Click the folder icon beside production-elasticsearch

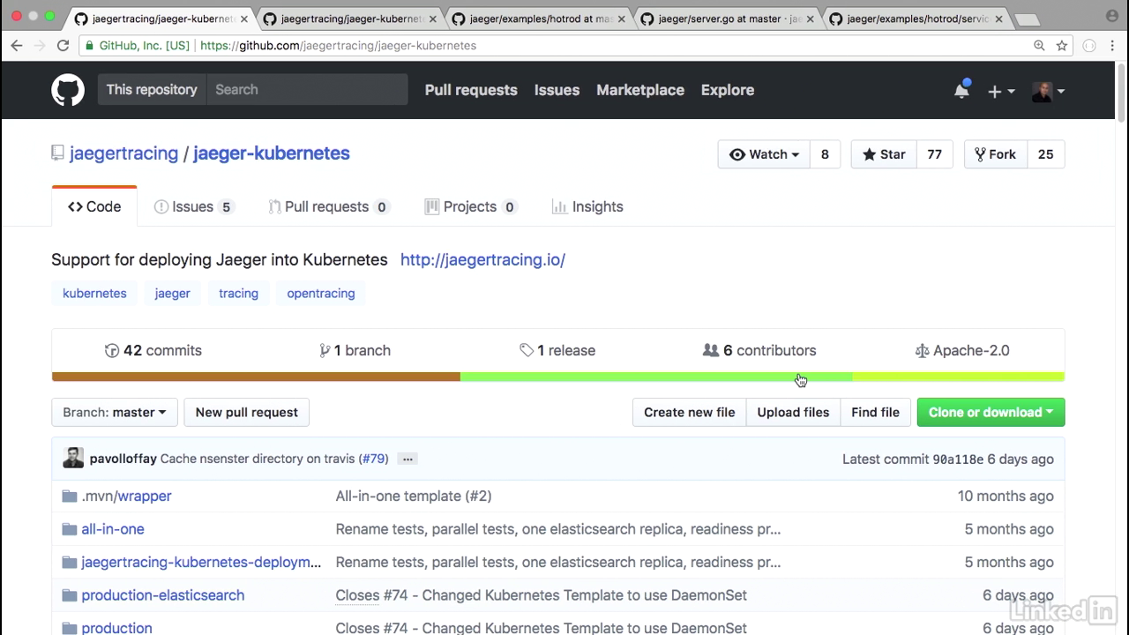[x=70, y=595]
